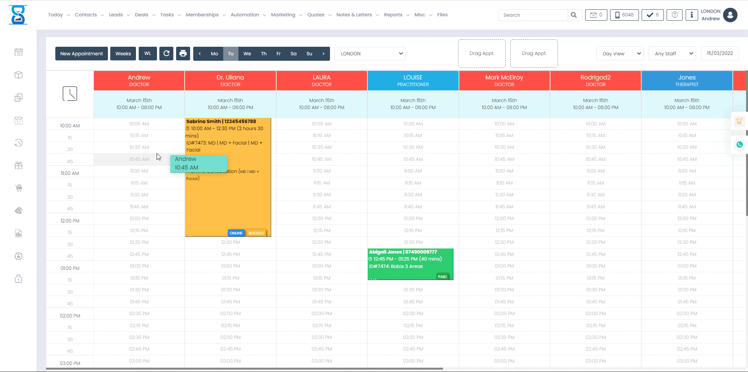This screenshot has width=748, height=372.
Task: Open the LONDON location dropdown
Action: click(x=370, y=54)
